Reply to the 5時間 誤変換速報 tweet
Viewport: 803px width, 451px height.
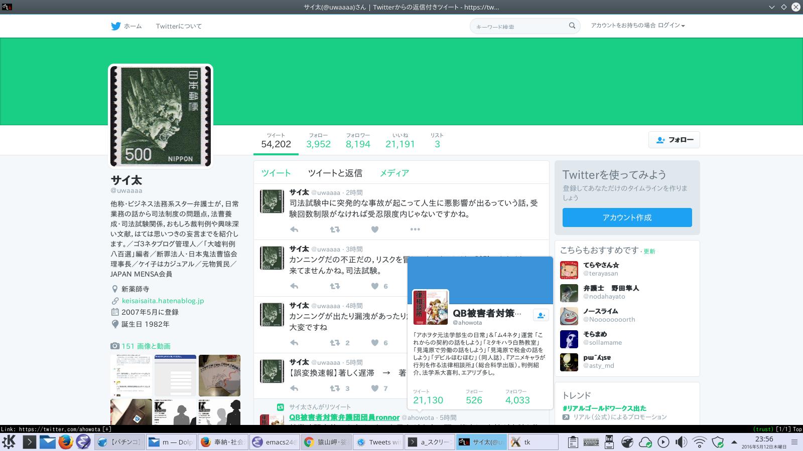tap(294, 388)
